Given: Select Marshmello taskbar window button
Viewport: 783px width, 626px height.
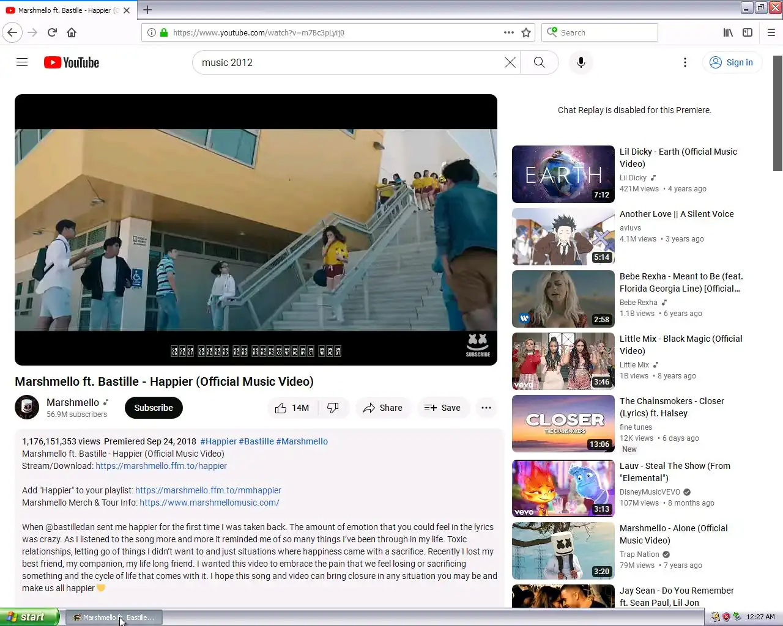Looking at the screenshot, I should pyautogui.click(x=114, y=617).
